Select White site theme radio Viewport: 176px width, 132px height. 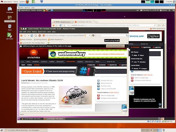pos(132,55)
